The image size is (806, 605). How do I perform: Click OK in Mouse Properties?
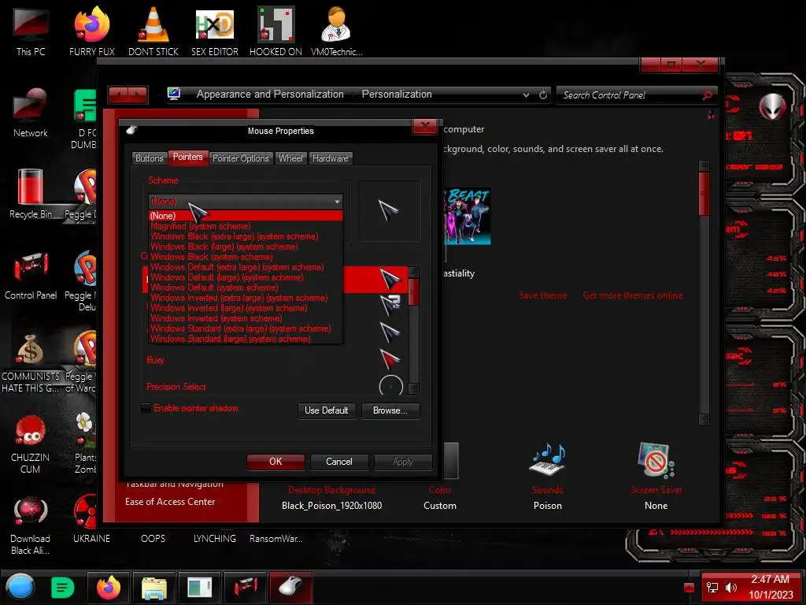[275, 462]
